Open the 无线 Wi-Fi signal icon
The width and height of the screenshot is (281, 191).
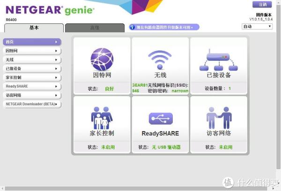coord(160,60)
